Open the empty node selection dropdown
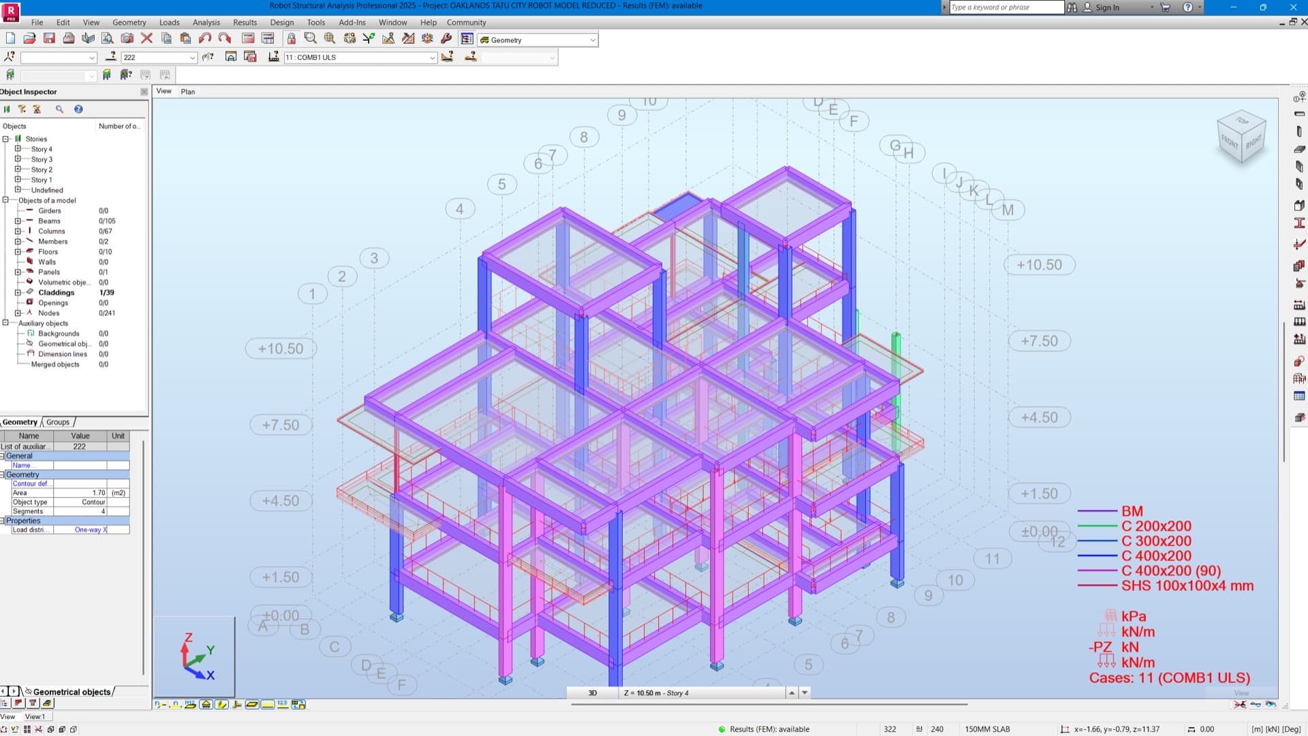Image resolution: width=1308 pixels, height=736 pixels. tap(91, 58)
